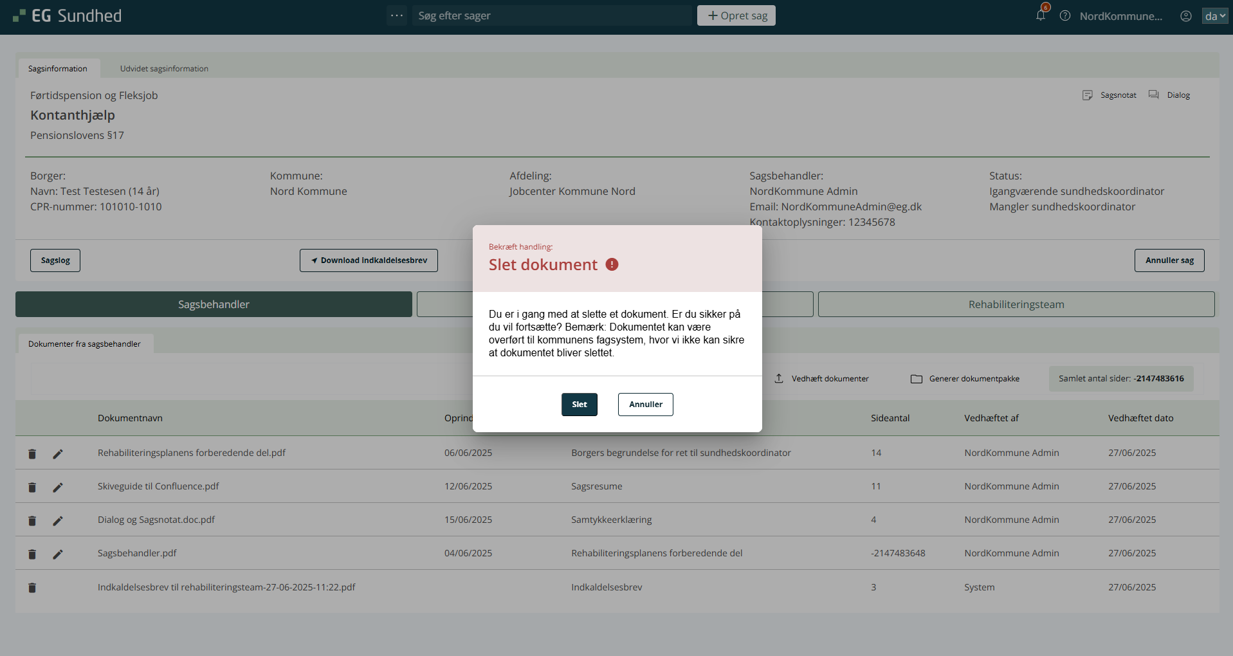
Task: Click Vedhæft dokumenter upload link
Action: (x=821, y=379)
